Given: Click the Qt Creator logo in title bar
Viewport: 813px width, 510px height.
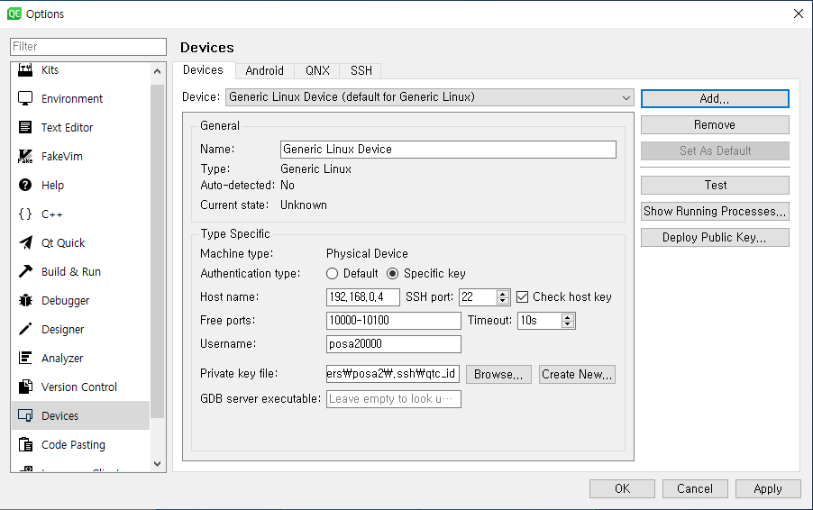Looking at the screenshot, I should click(14, 14).
